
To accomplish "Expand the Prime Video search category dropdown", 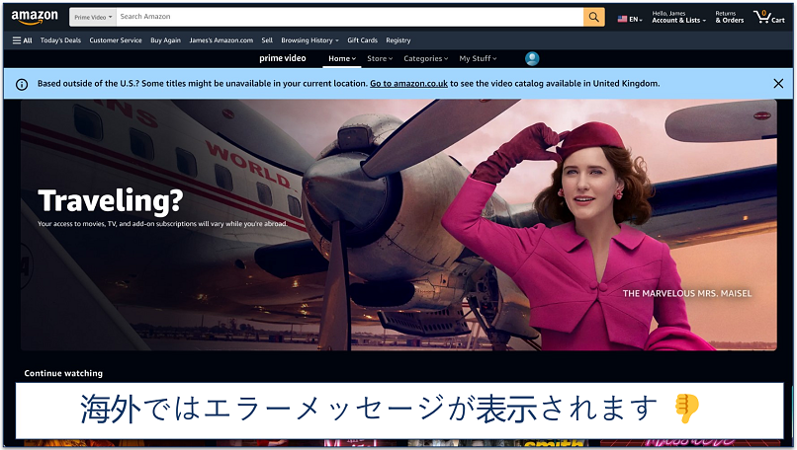I will point(92,17).
